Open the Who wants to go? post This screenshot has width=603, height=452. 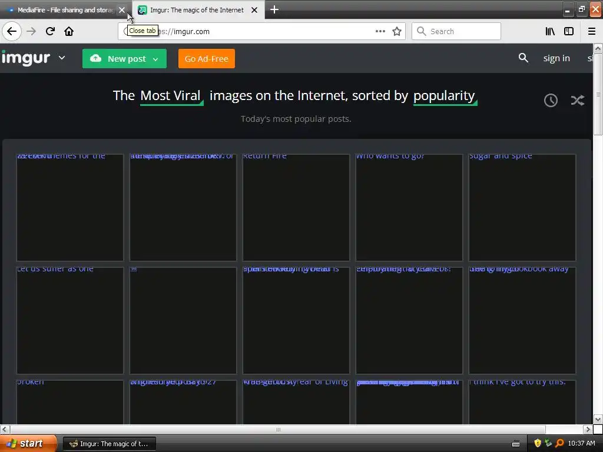[x=409, y=207]
